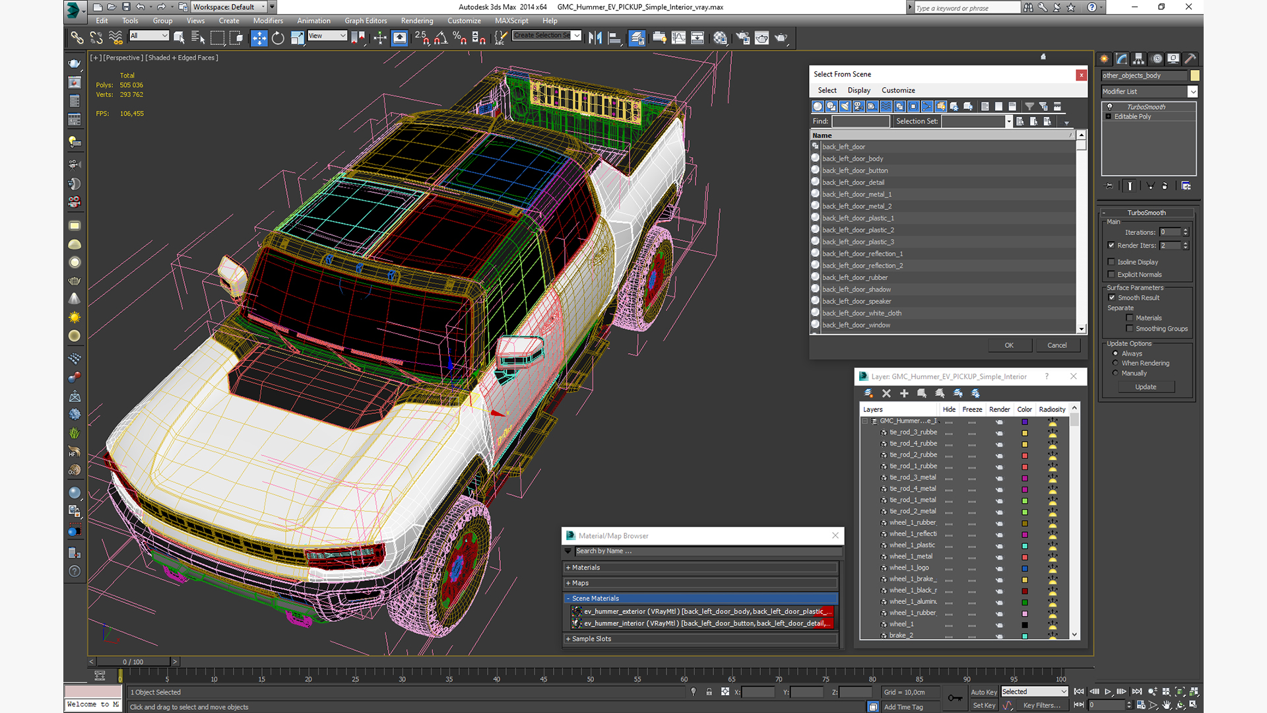
Task: Open Display menu in Select From Scene
Action: tap(859, 90)
